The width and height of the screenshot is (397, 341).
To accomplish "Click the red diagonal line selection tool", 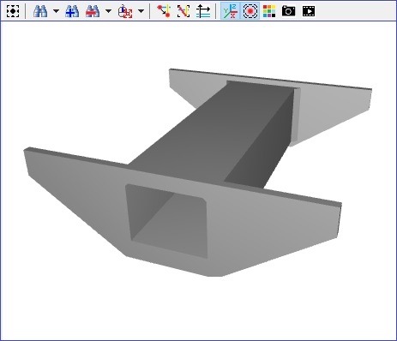I will [183, 11].
